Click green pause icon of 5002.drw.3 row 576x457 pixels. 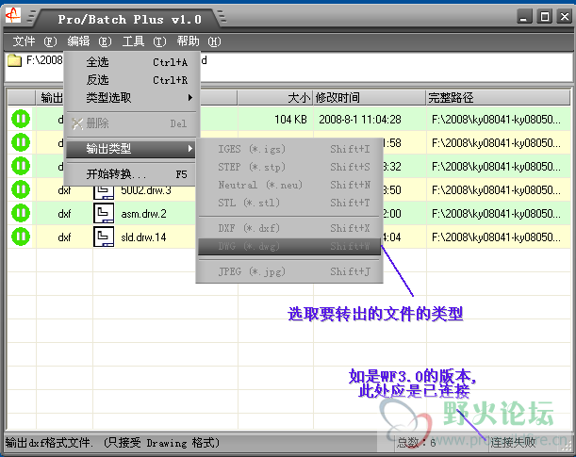[21, 189]
